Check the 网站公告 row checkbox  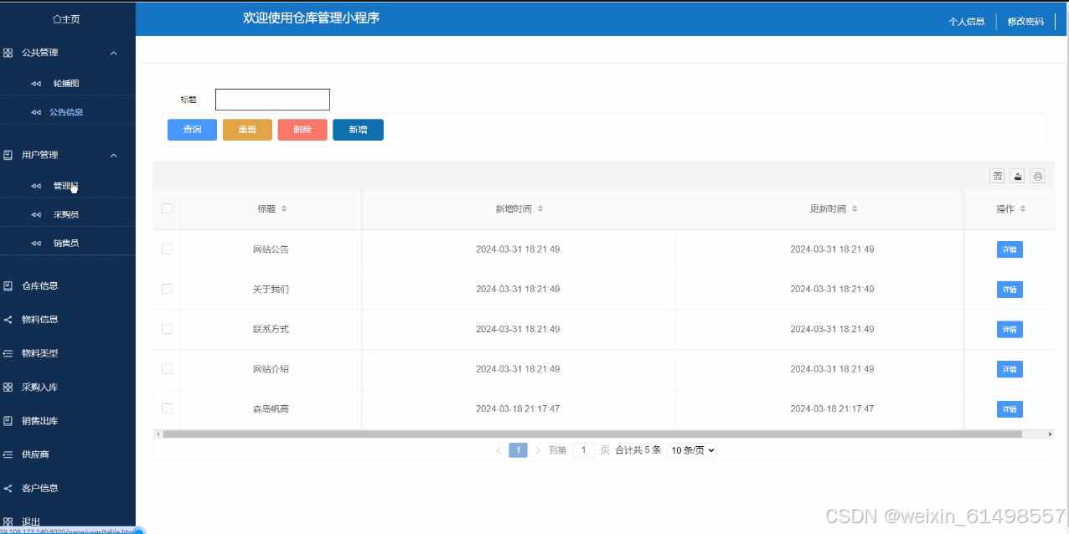coord(167,249)
